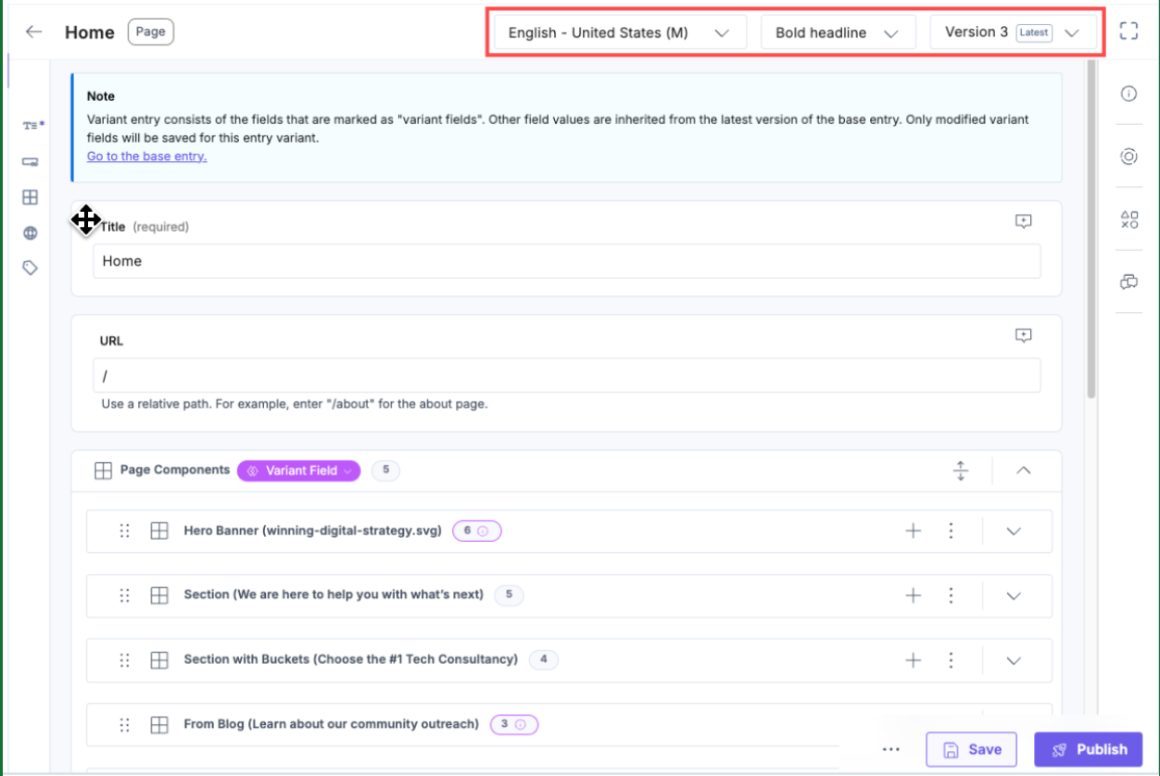Click the 'Home' entry title heading
This screenshot has width=1160, height=776.
click(x=90, y=32)
